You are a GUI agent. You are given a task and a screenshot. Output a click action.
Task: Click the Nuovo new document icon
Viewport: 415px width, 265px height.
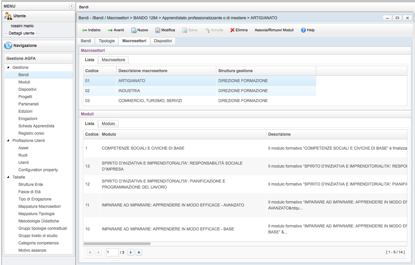[x=134, y=30]
